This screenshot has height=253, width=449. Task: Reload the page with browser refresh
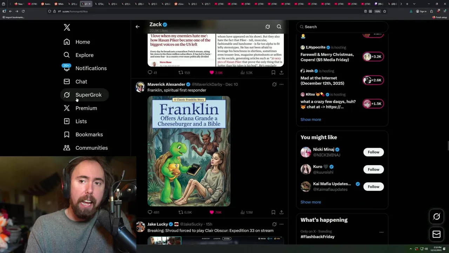click(x=23, y=11)
